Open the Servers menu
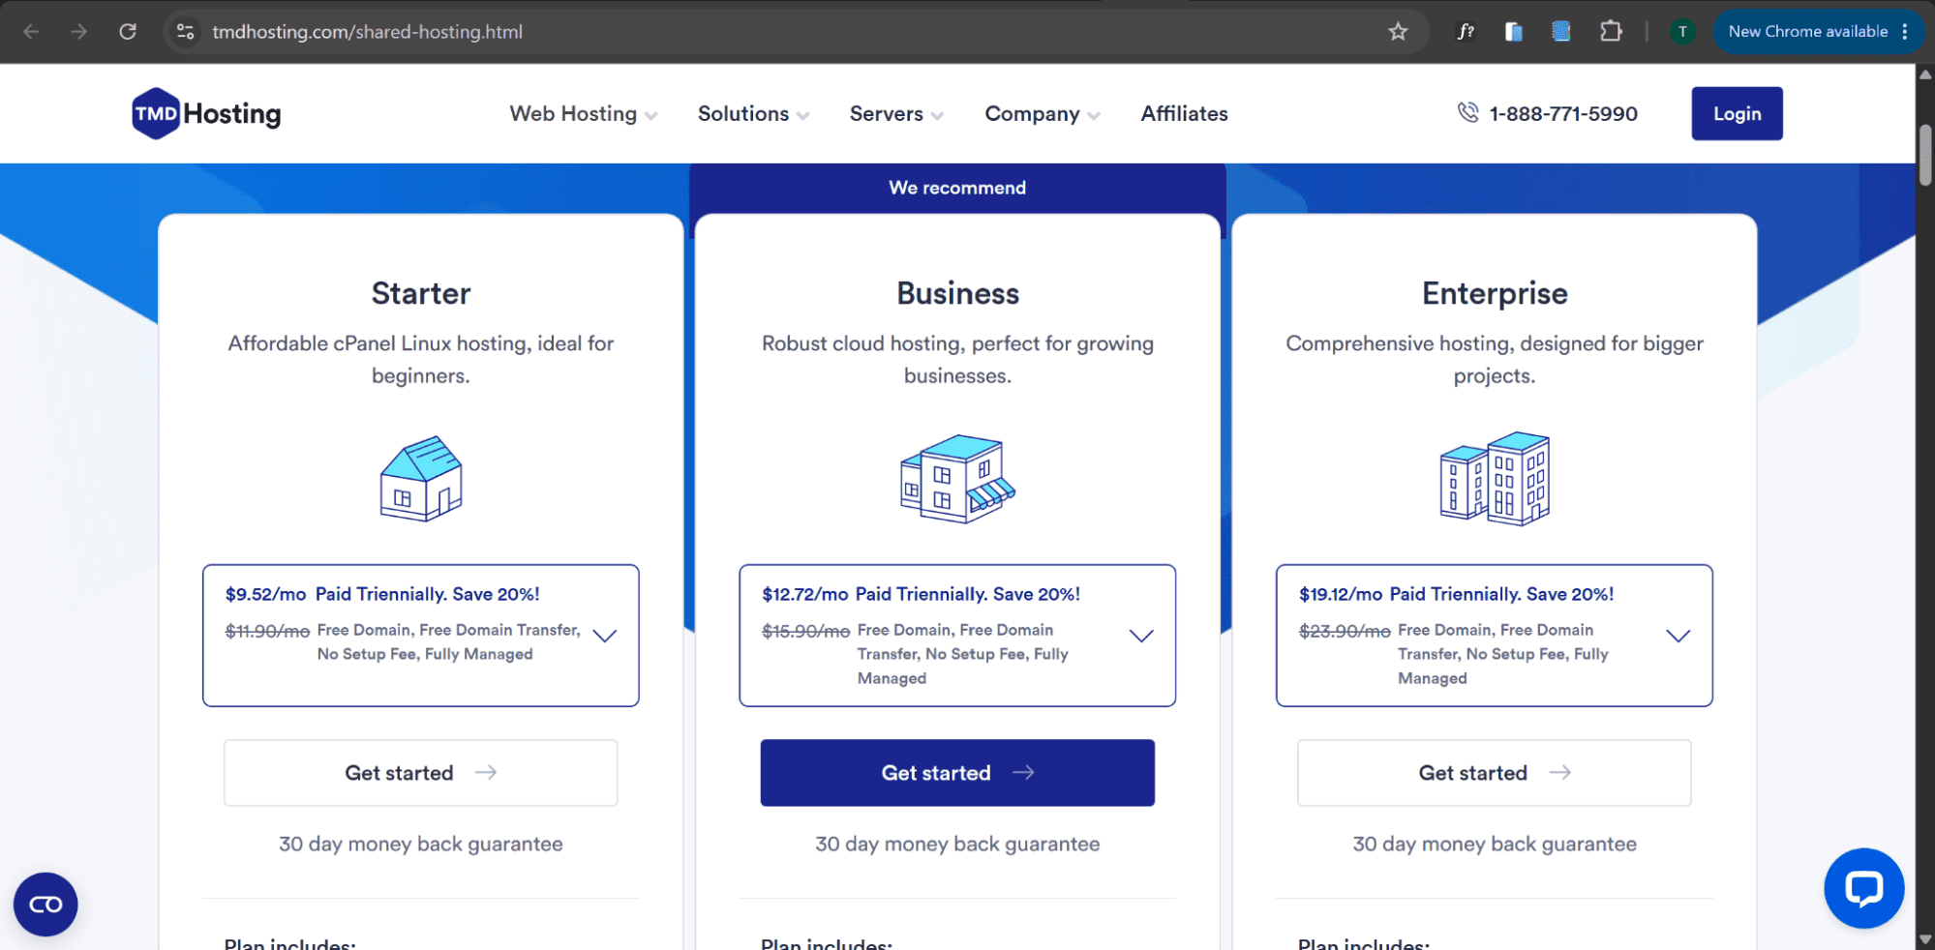Screen dimensions: 1935x950 coord(896,113)
